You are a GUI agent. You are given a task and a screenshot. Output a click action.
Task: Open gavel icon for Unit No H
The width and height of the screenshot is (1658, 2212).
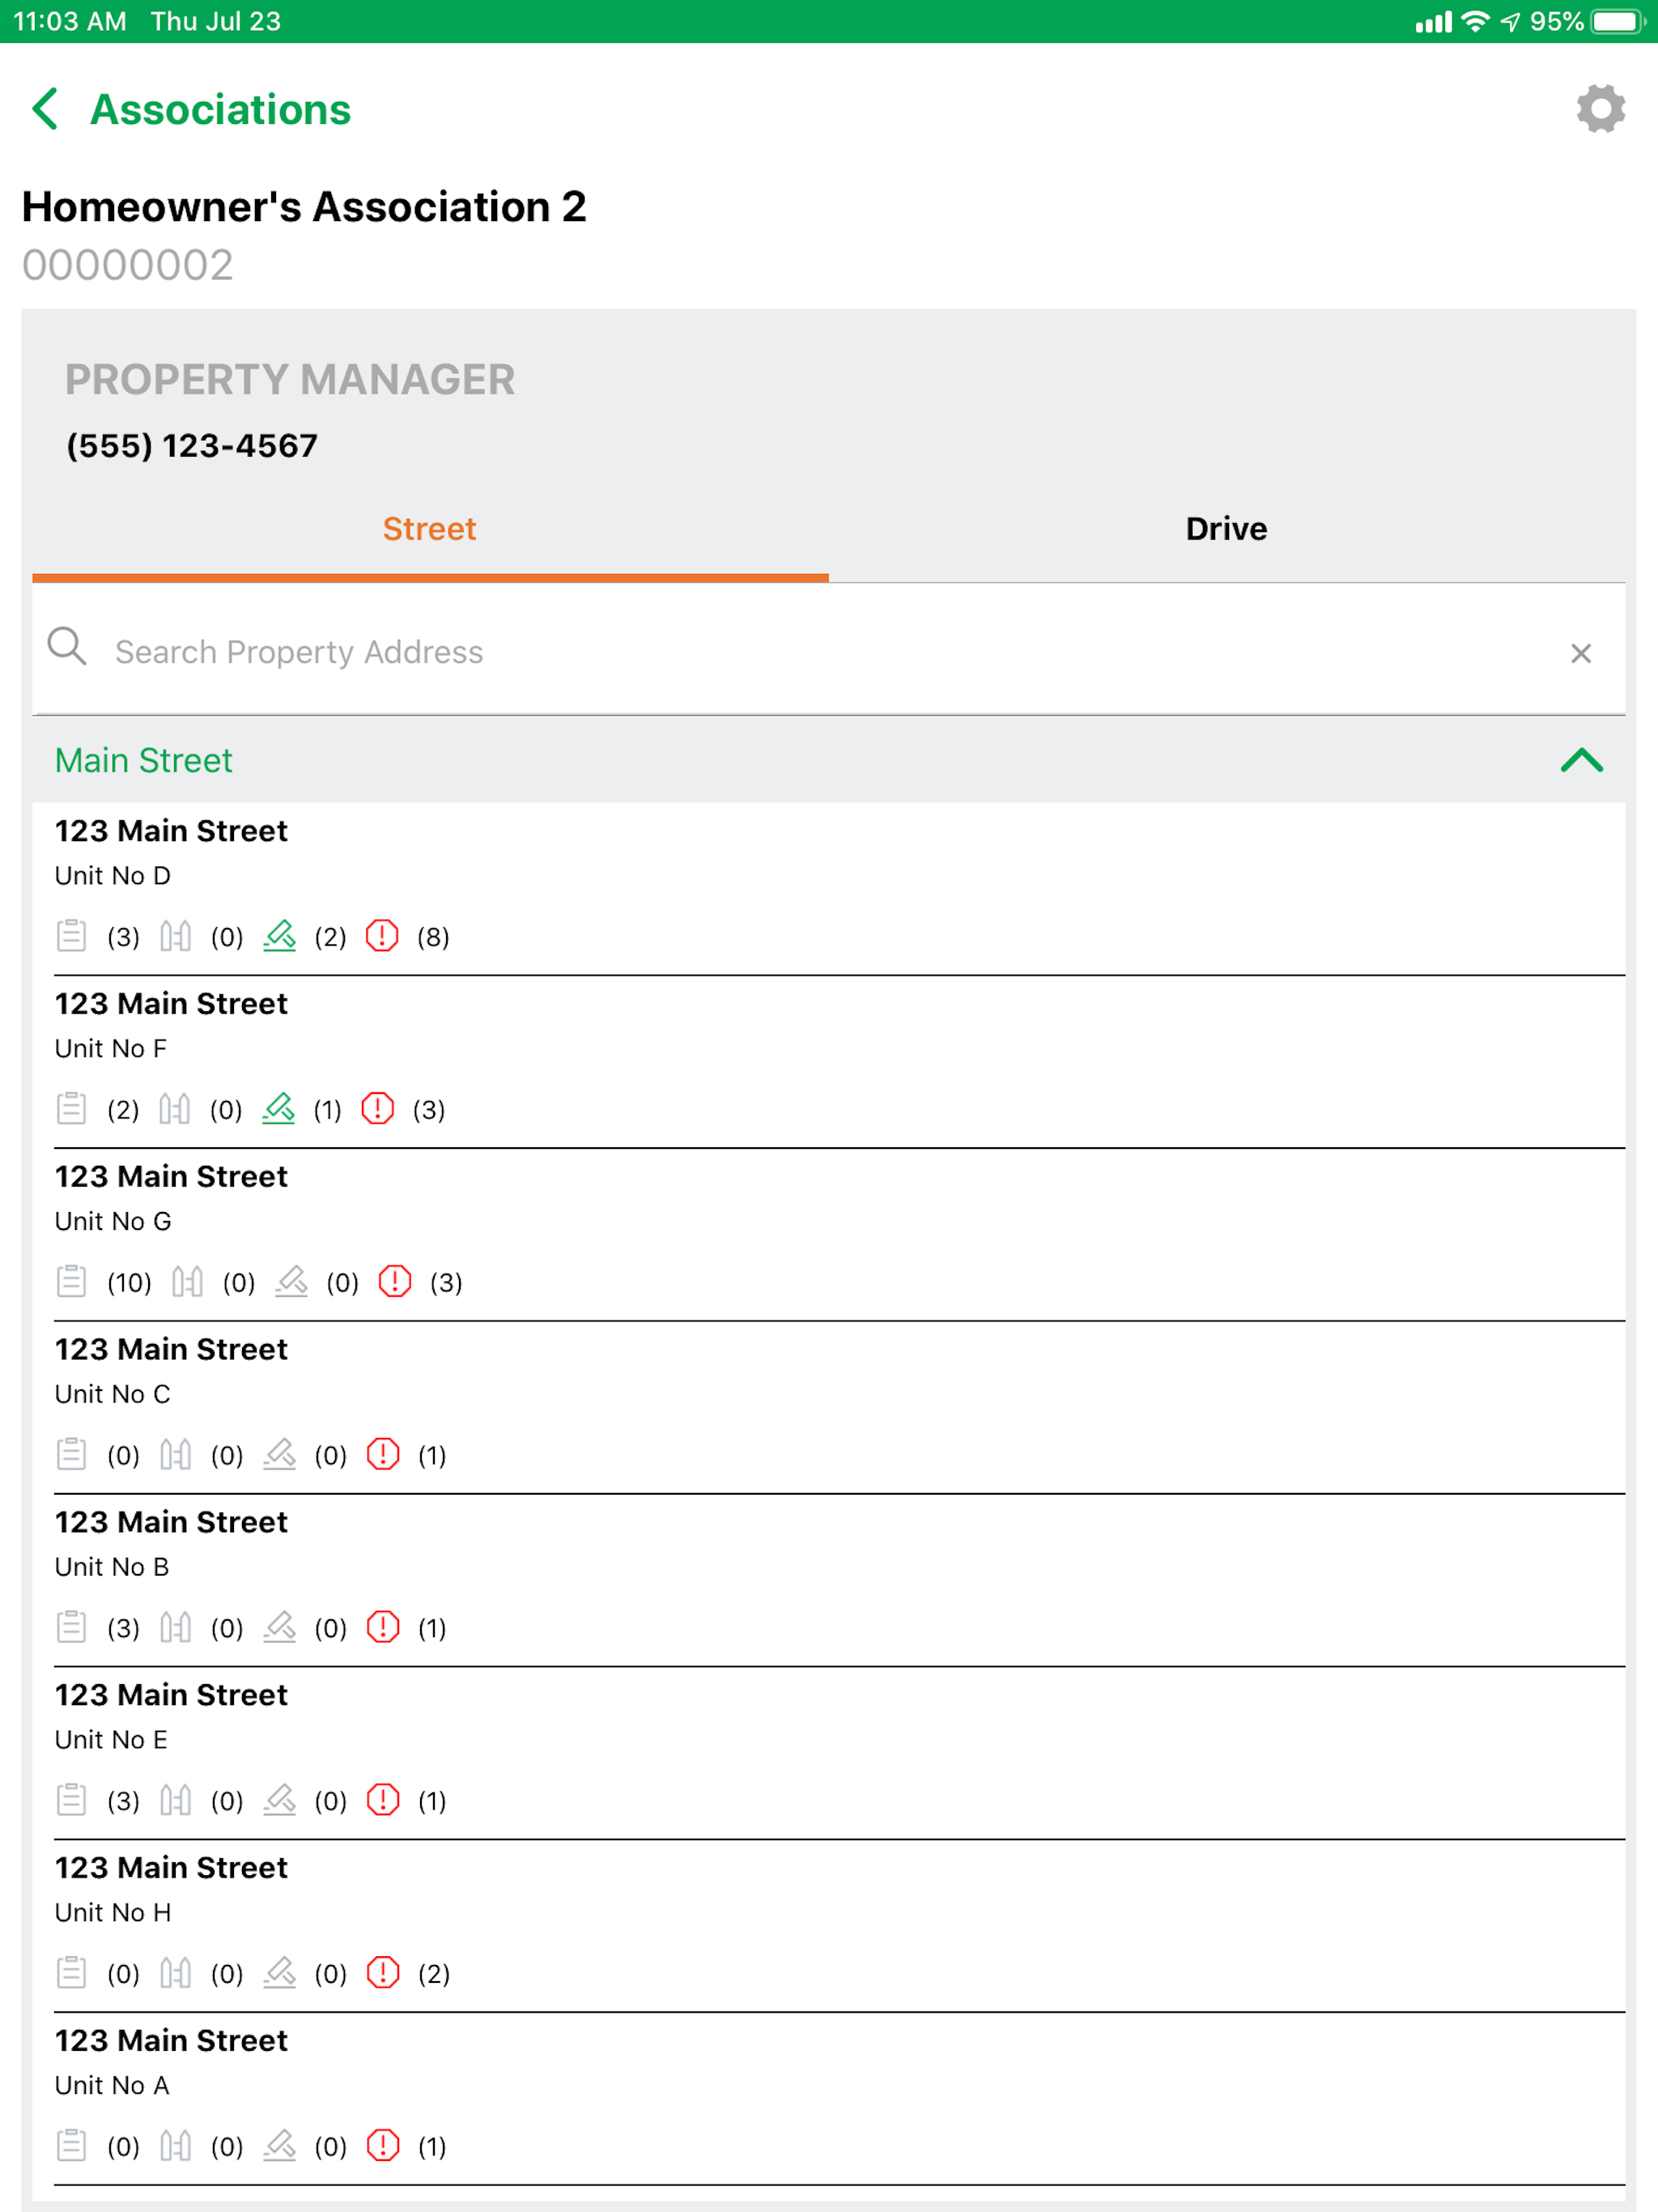(279, 1973)
